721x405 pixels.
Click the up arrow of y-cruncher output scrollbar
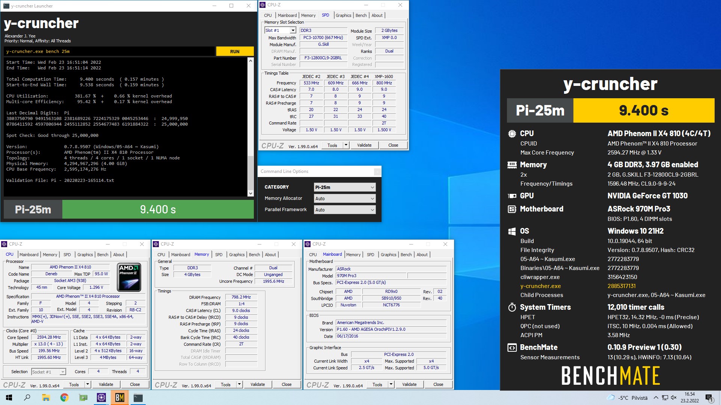coord(250,60)
